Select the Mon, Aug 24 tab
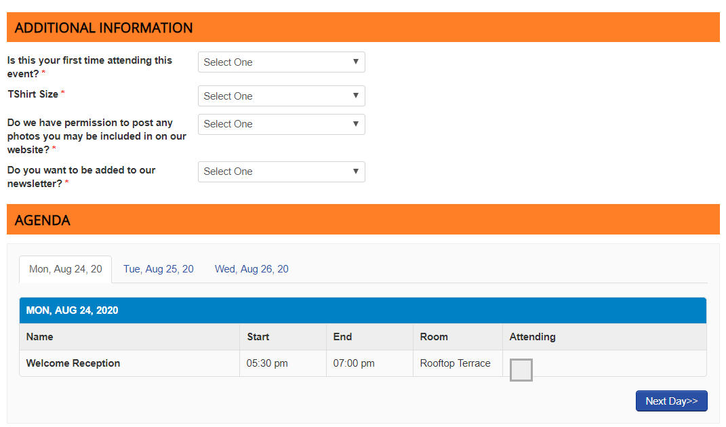 [66, 269]
